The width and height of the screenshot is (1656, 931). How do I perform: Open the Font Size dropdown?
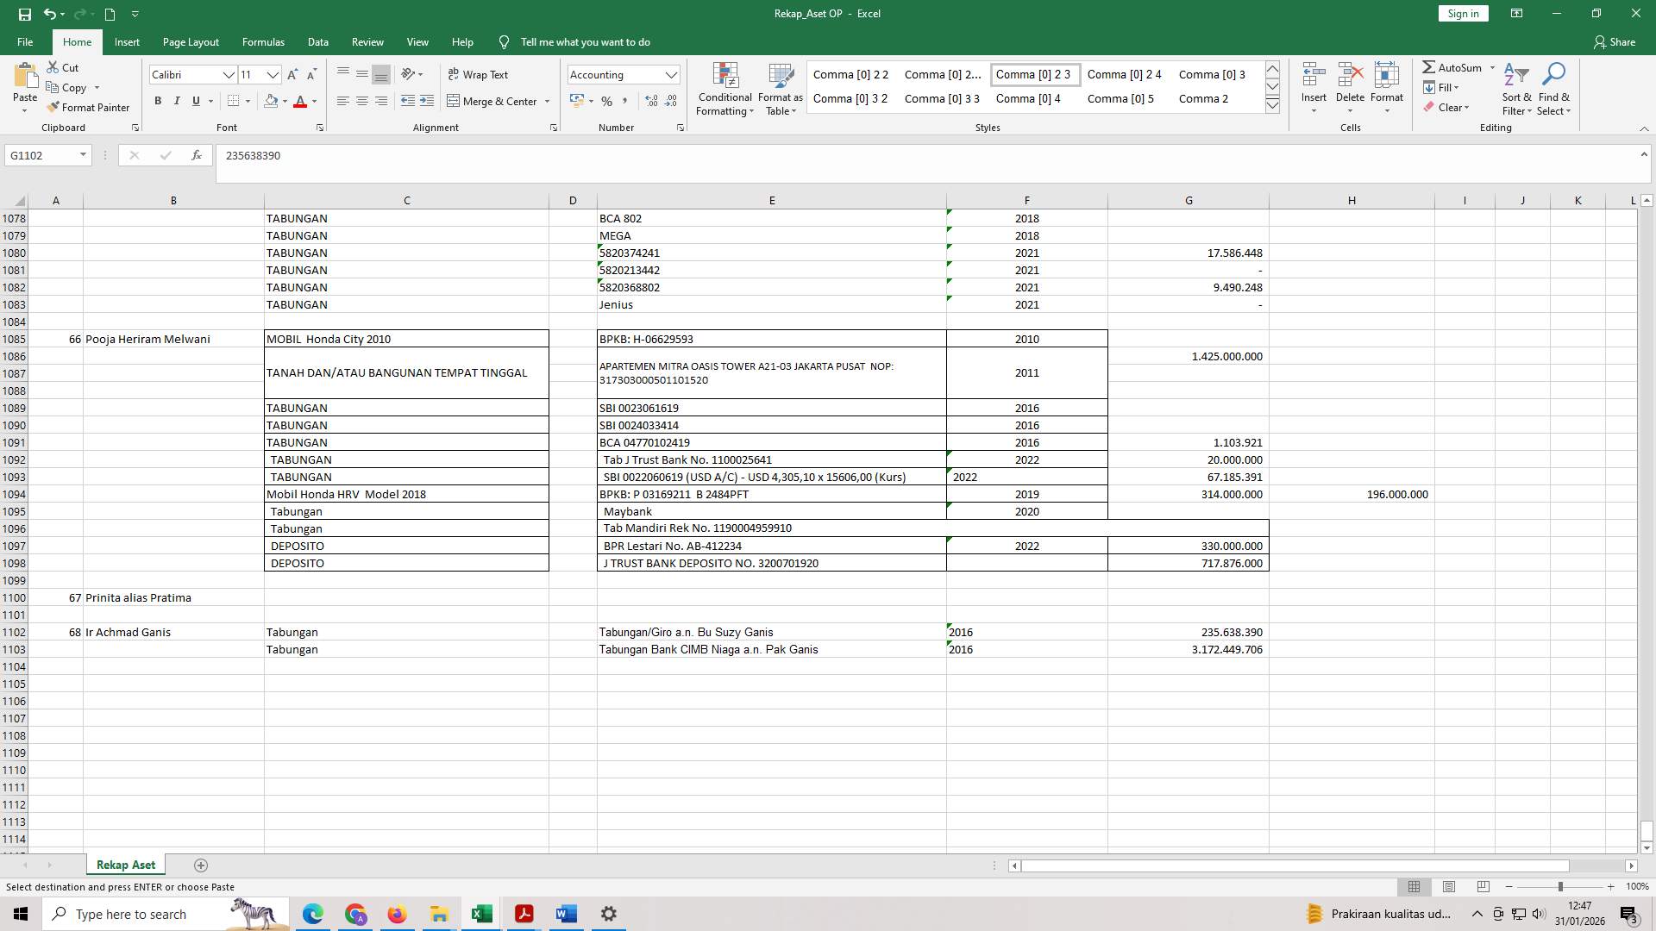273,74
